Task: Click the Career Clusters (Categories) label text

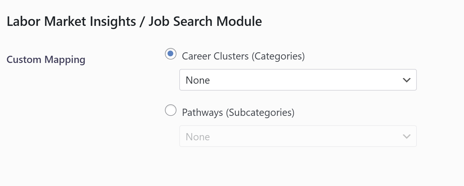Action: pyautogui.click(x=243, y=56)
